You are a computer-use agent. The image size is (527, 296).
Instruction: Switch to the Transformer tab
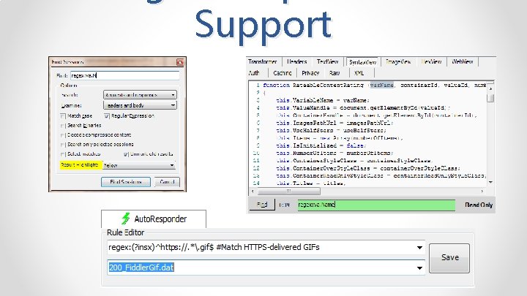[263, 61]
